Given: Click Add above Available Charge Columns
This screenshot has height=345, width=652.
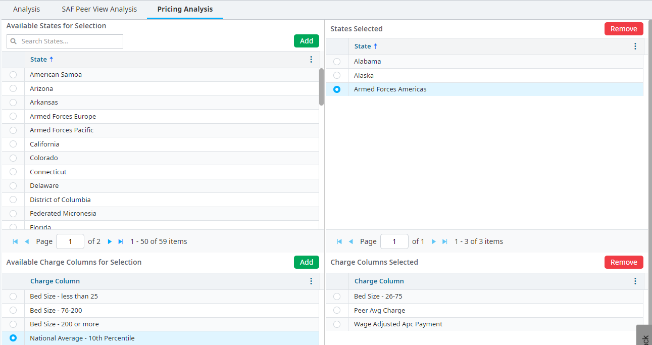Looking at the screenshot, I should pos(307,262).
